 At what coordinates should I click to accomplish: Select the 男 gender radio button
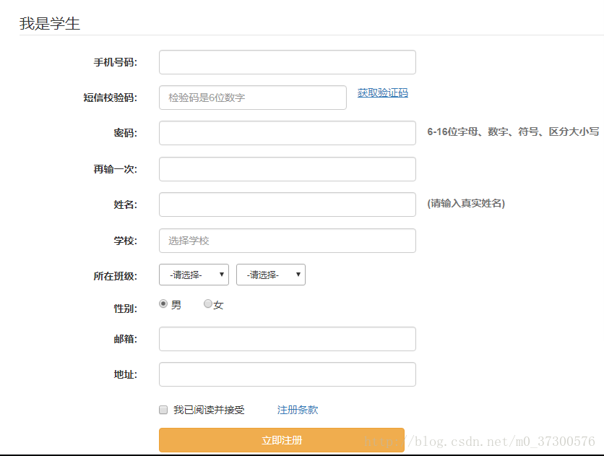(163, 304)
